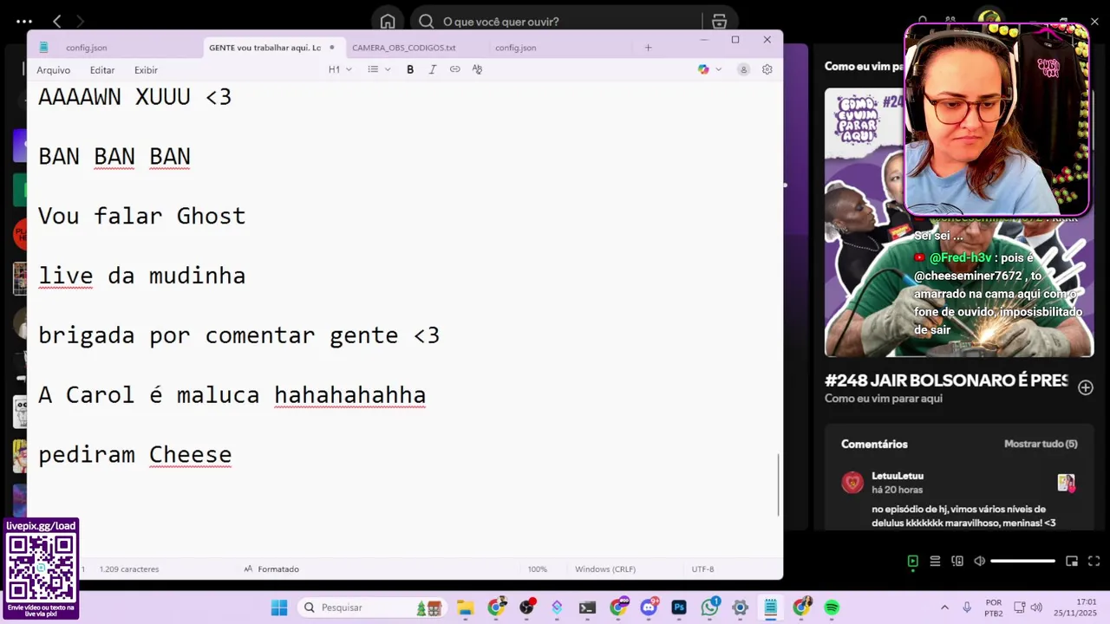This screenshot has height=624, width=1110.
Task: Go to Spotify home
Action: [x=388, y=22]
